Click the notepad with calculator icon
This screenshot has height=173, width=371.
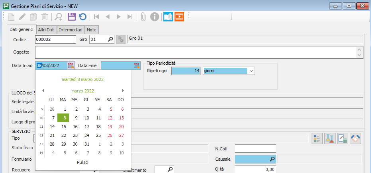click(x=343, y=138)
